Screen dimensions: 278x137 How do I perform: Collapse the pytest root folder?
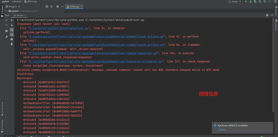tap(6, 11)
